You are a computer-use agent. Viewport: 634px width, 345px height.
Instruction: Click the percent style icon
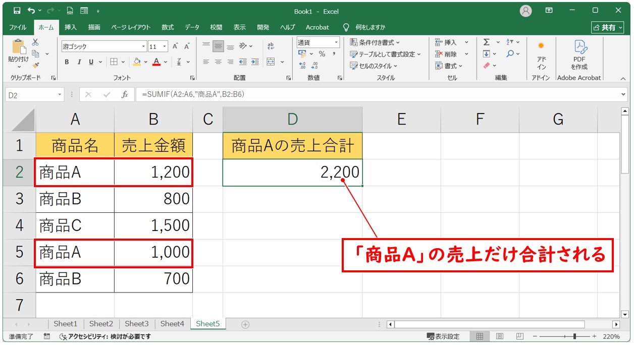click(x=322, y=54)
